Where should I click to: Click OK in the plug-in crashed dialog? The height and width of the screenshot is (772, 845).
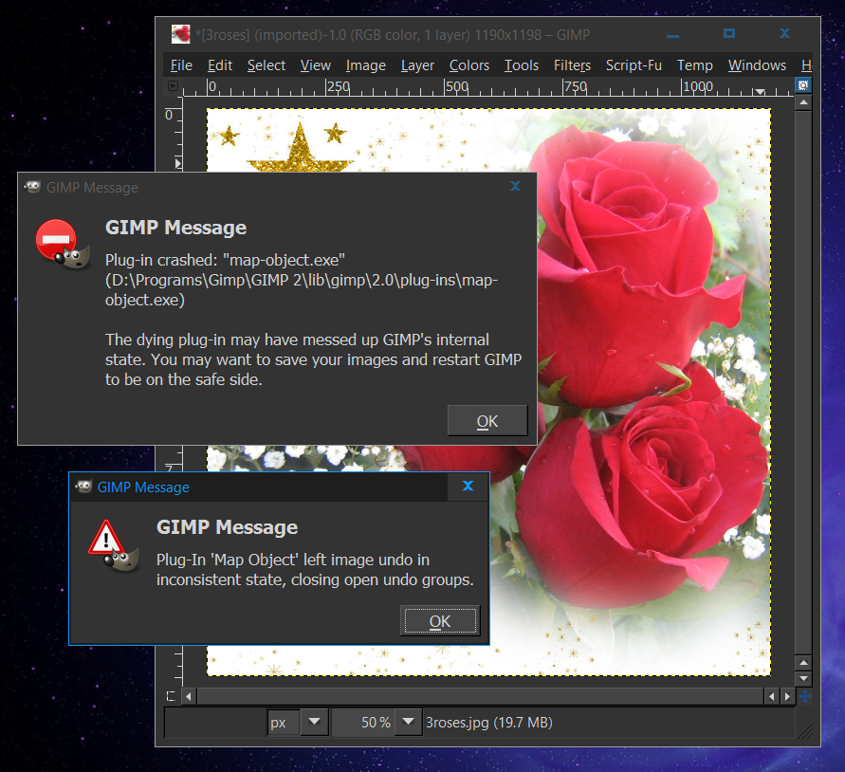(487, 420)
